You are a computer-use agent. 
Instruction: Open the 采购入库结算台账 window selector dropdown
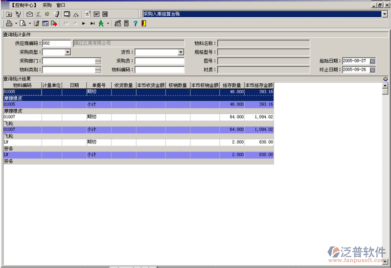click(384, 14)
